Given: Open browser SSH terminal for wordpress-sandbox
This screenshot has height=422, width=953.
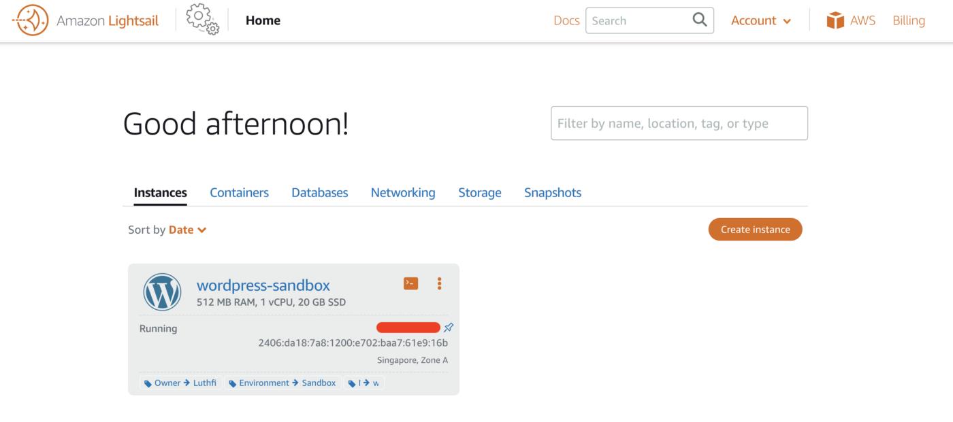Looking at the screenshot, I should (x=410, y=283).
